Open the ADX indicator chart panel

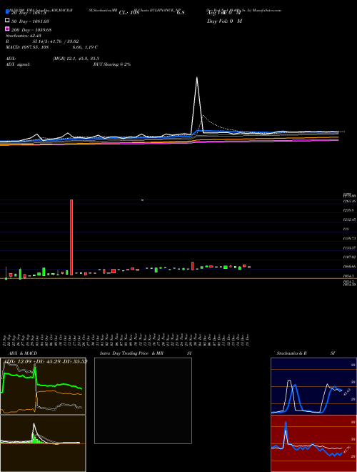[x=43, y=386]
